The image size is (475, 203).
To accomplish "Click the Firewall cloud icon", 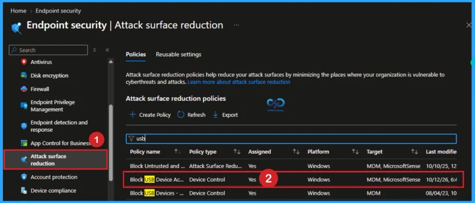I will [x=24, y=89].
